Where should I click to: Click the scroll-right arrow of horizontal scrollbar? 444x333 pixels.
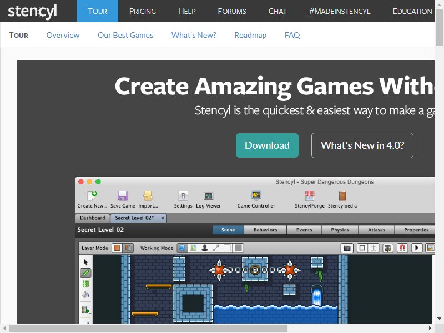430,329
